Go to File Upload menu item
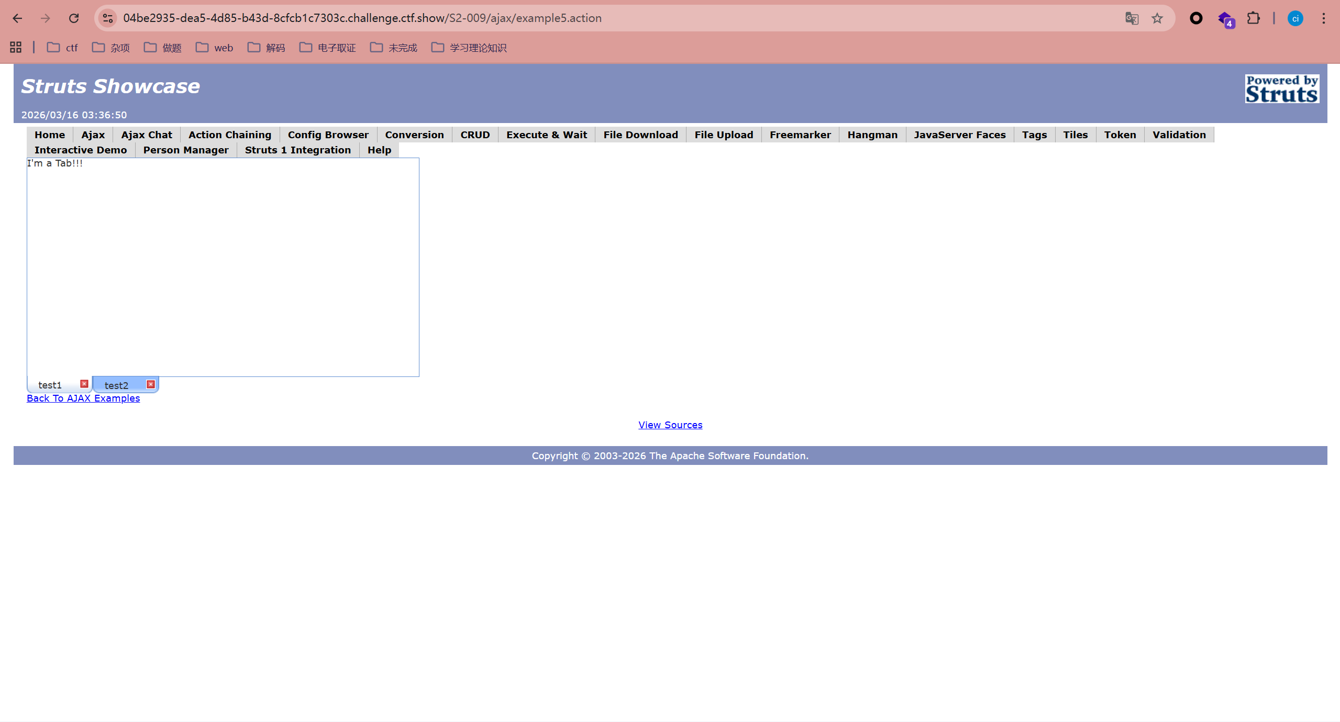Viewport: 1340px width, 722px height. [x=723, y=135]
